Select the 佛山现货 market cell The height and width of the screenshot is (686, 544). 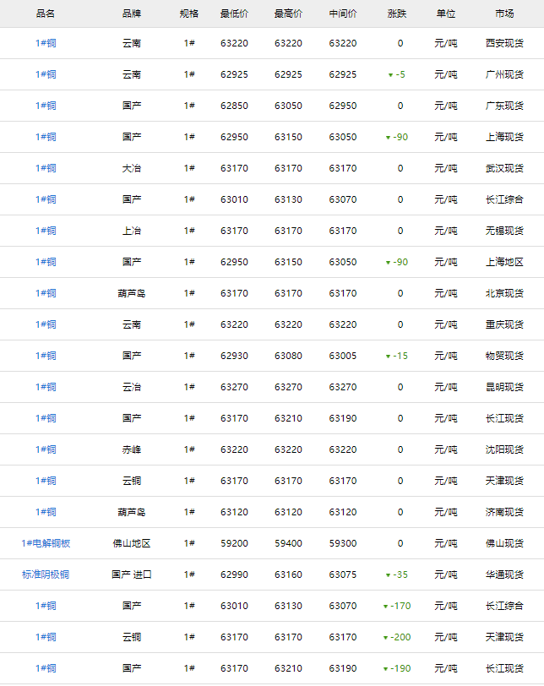[504, 543]
